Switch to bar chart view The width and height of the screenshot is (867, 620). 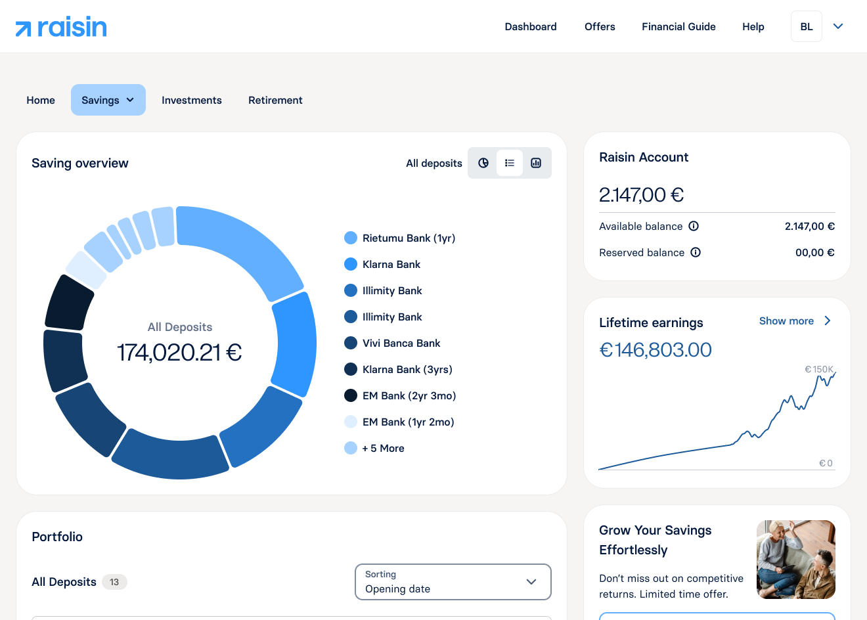[x=536, y=163]
